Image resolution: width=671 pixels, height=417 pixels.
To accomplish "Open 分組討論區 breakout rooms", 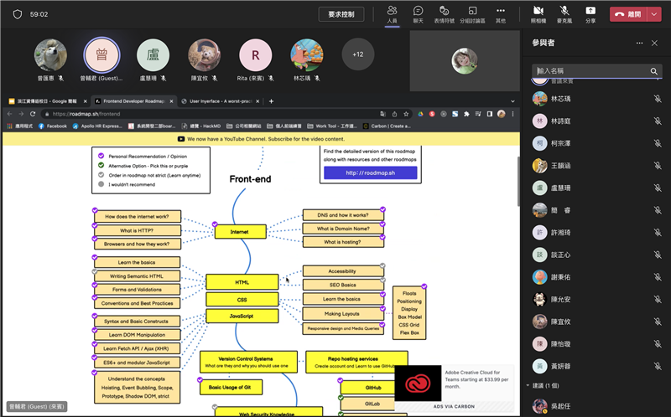I will [473, 13].
